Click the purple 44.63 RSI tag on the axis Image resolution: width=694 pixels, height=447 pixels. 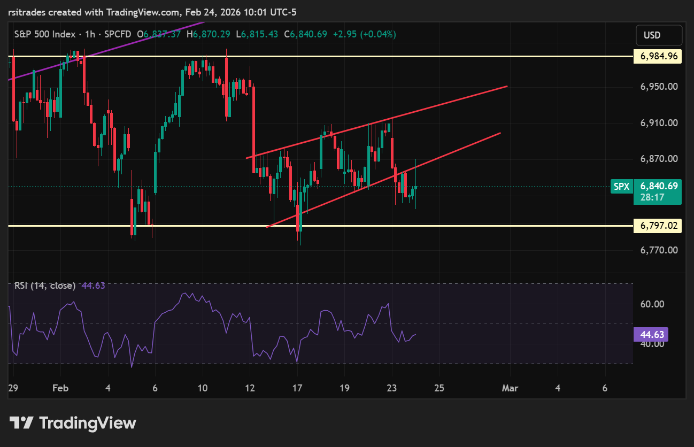click(x=651, y=335)
